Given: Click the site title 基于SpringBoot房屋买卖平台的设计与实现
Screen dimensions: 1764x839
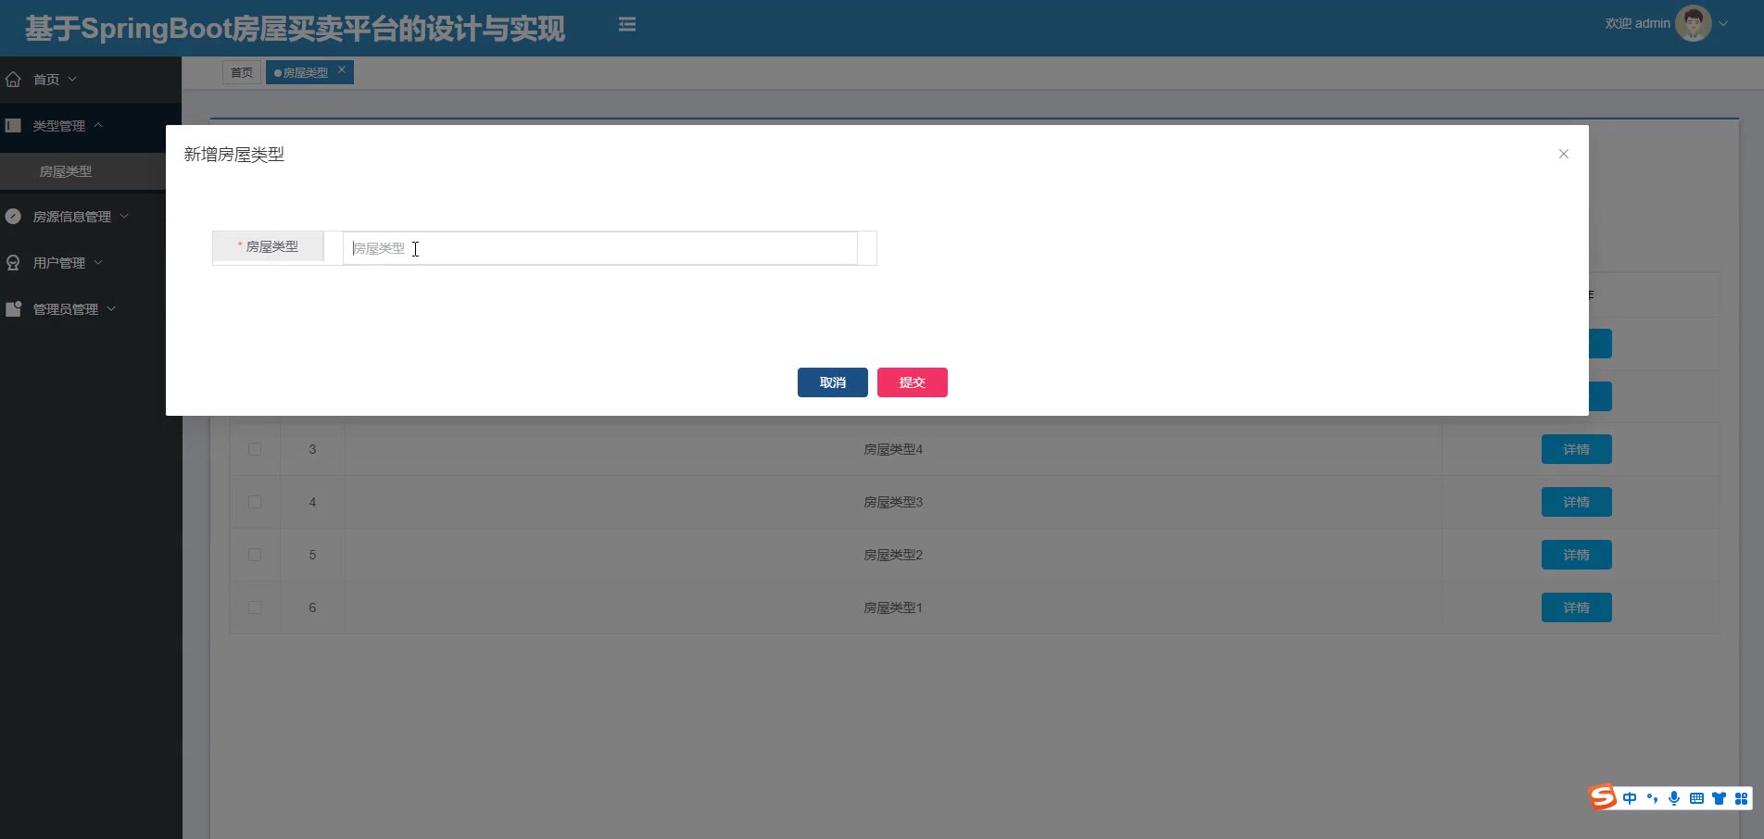Looking at the screenshot, I should tap(295, 29).
